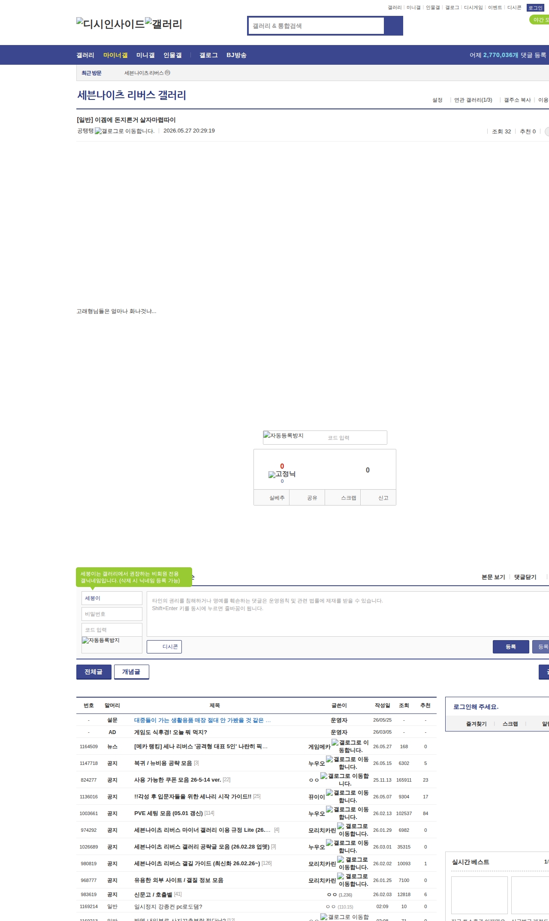Click the blue search button beside the search box
This screenshot has height=921, width=549.
coord(393,26)
